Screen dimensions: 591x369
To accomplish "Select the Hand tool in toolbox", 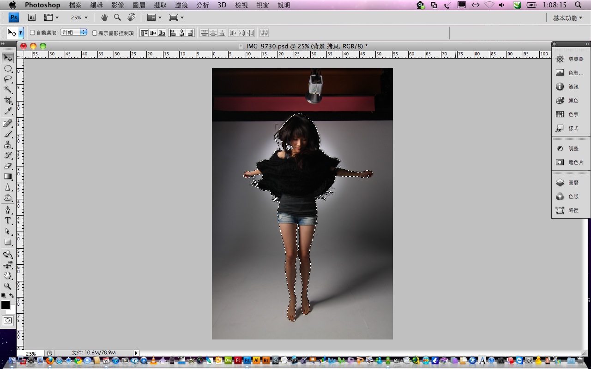I will [x=8, y=275].
